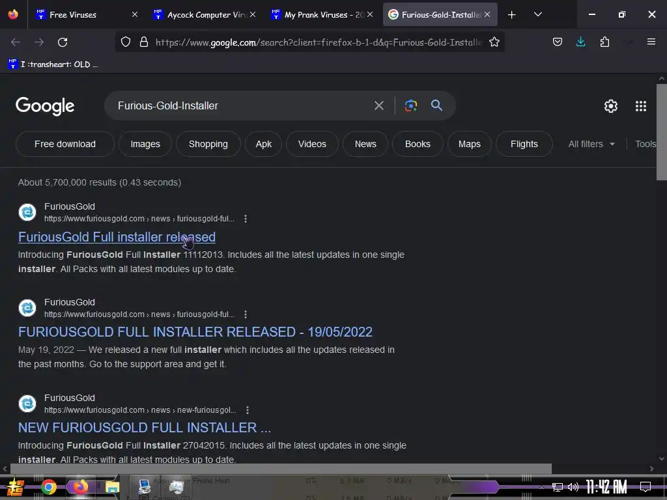This screenshot has height=500, width=667.
Task: Select the Images filter
Action: click(x=145, y=144)
